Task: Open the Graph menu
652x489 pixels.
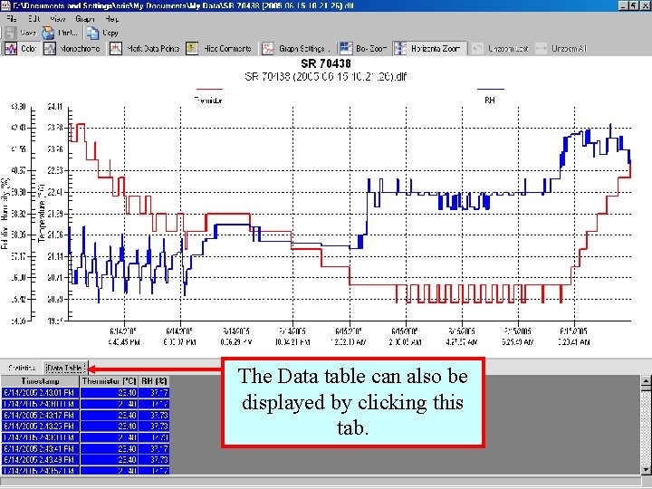Action: tap(85, 19)
